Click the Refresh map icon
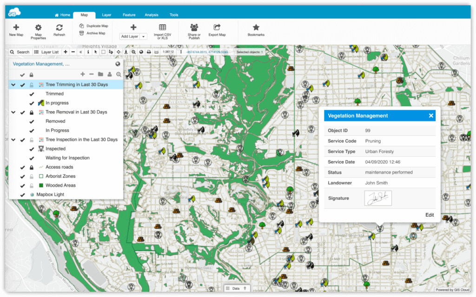Image resolution: width=476 pixels, height=297 pixels. (59, 28)
